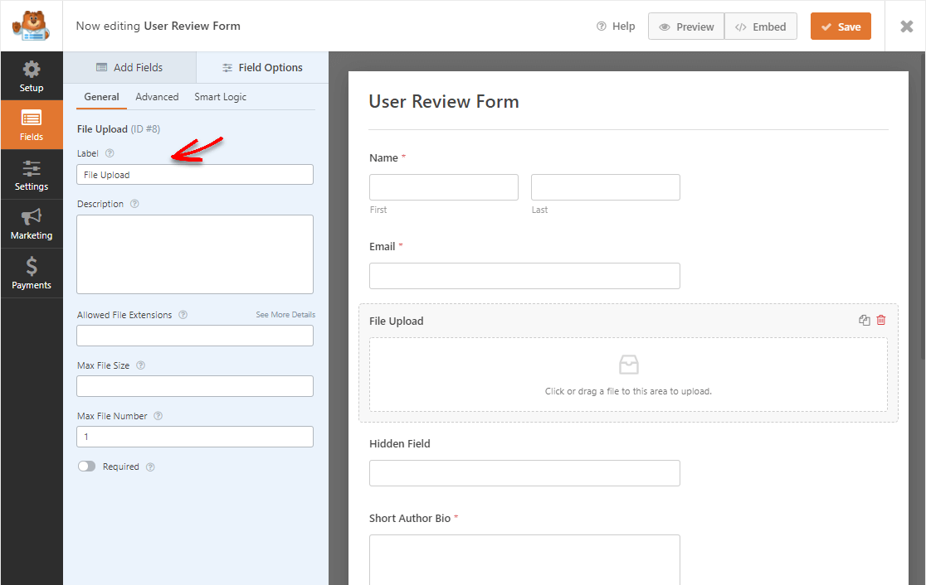Open the Setup gear panel
This screenshot has height=585, width=926.
click(32, 75)
